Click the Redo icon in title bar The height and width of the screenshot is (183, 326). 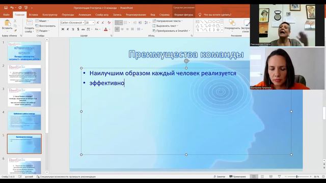click(x=20, y=8)
